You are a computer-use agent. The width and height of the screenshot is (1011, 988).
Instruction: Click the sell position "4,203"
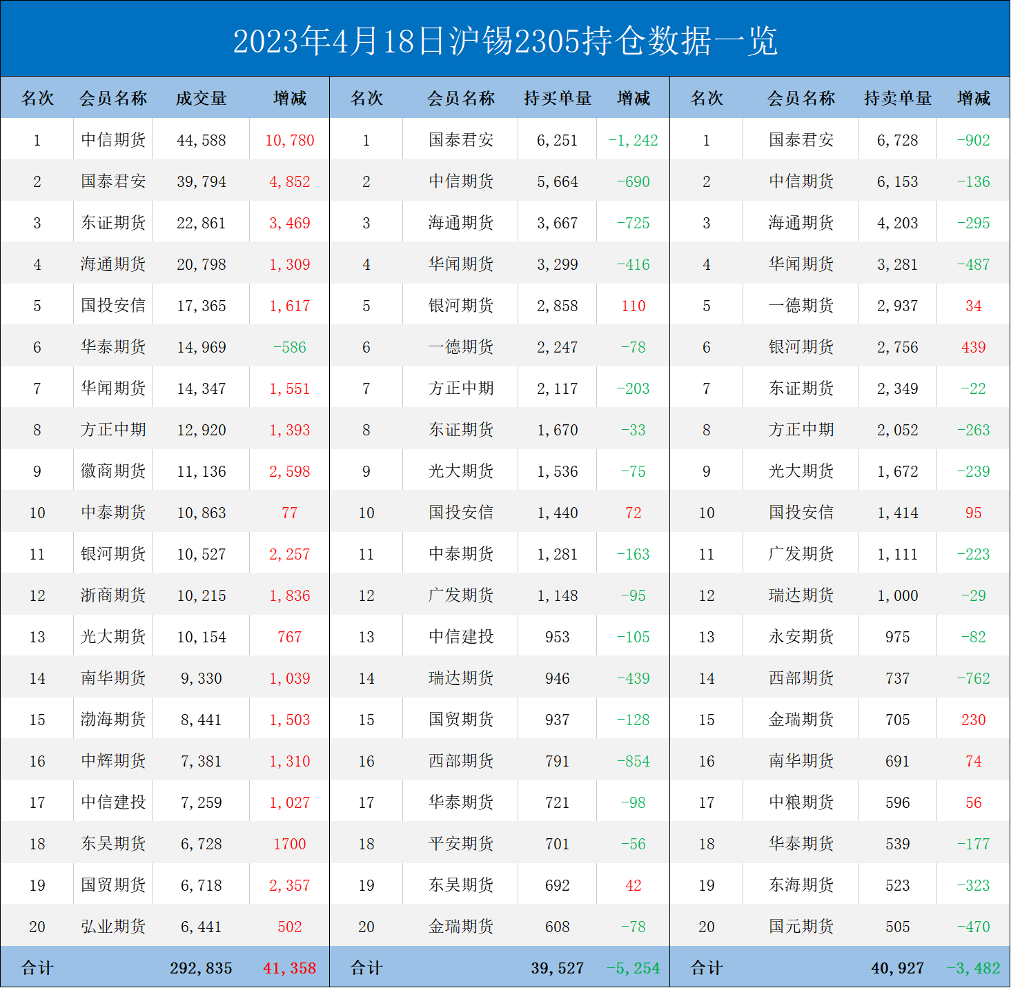(x=898, y=223)
